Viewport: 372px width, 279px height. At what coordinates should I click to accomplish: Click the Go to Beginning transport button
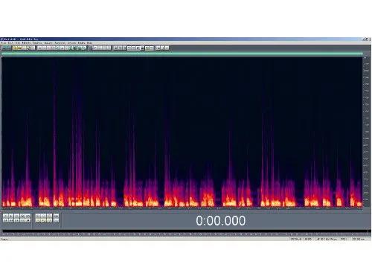pyautogui.click(x=5, y=220)
